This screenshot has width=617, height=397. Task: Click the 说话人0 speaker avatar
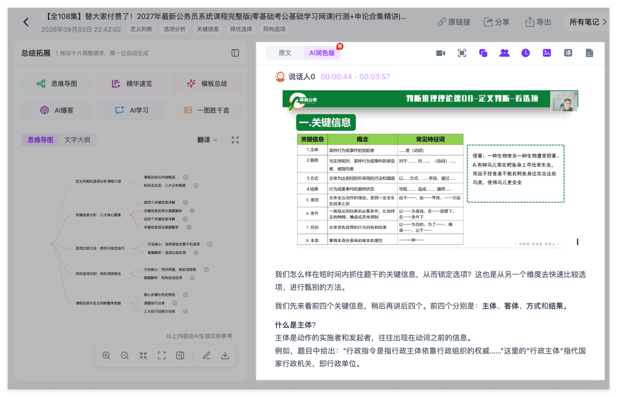pyautogui.click(x=280, y=77)
